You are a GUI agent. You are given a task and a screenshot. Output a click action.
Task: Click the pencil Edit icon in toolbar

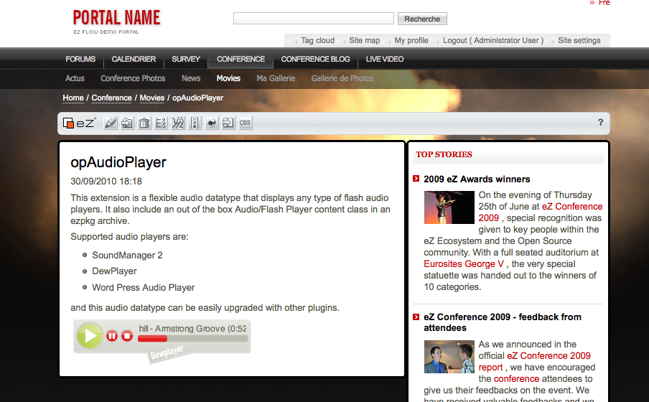[x=111, y=123]
